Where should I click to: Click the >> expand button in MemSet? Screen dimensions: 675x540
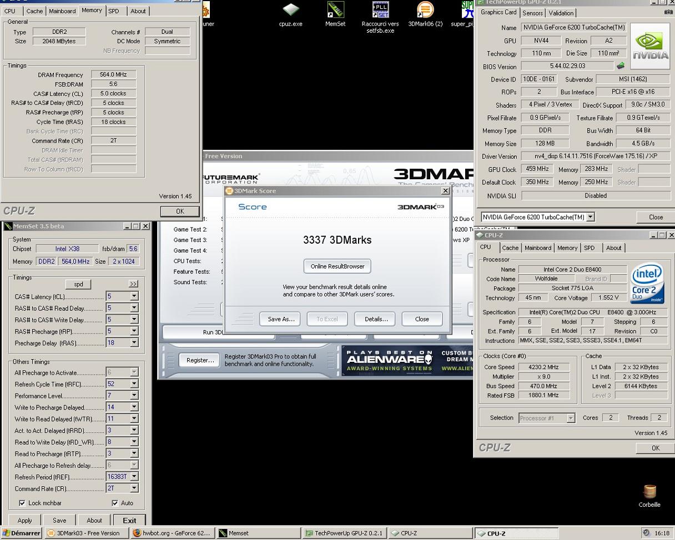click(x=133, y=284)
